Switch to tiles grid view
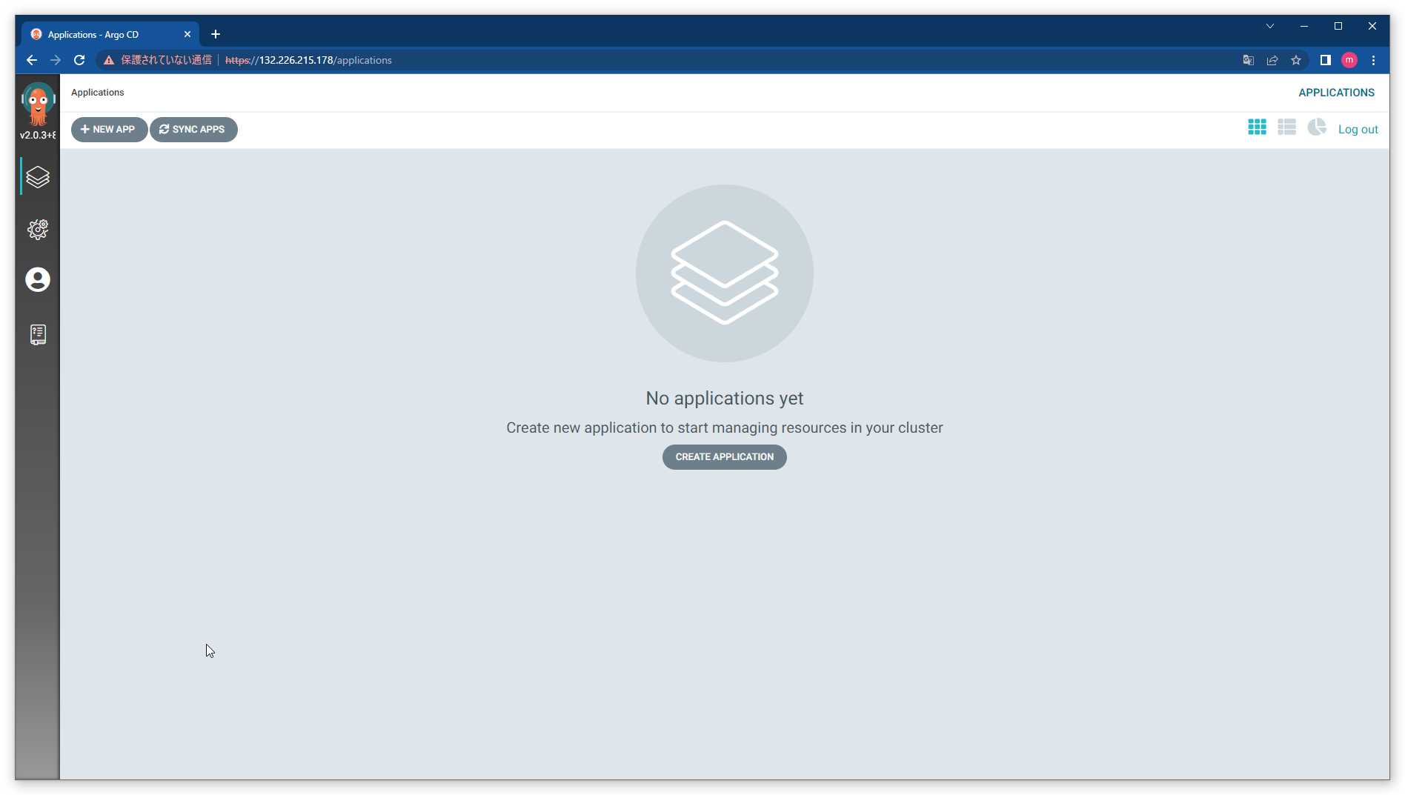The image size is (1405, 795). pyautogui.click(x=1258, y=127)
